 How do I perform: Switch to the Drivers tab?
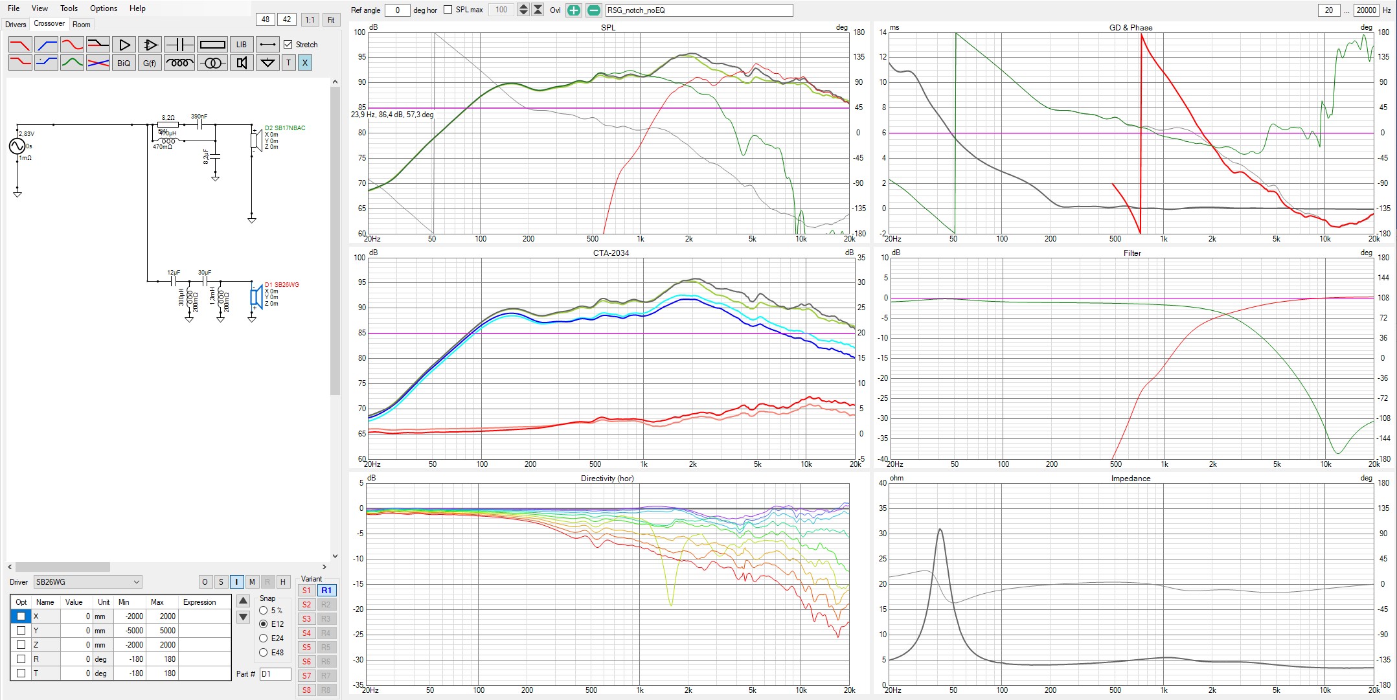(16, 25)
